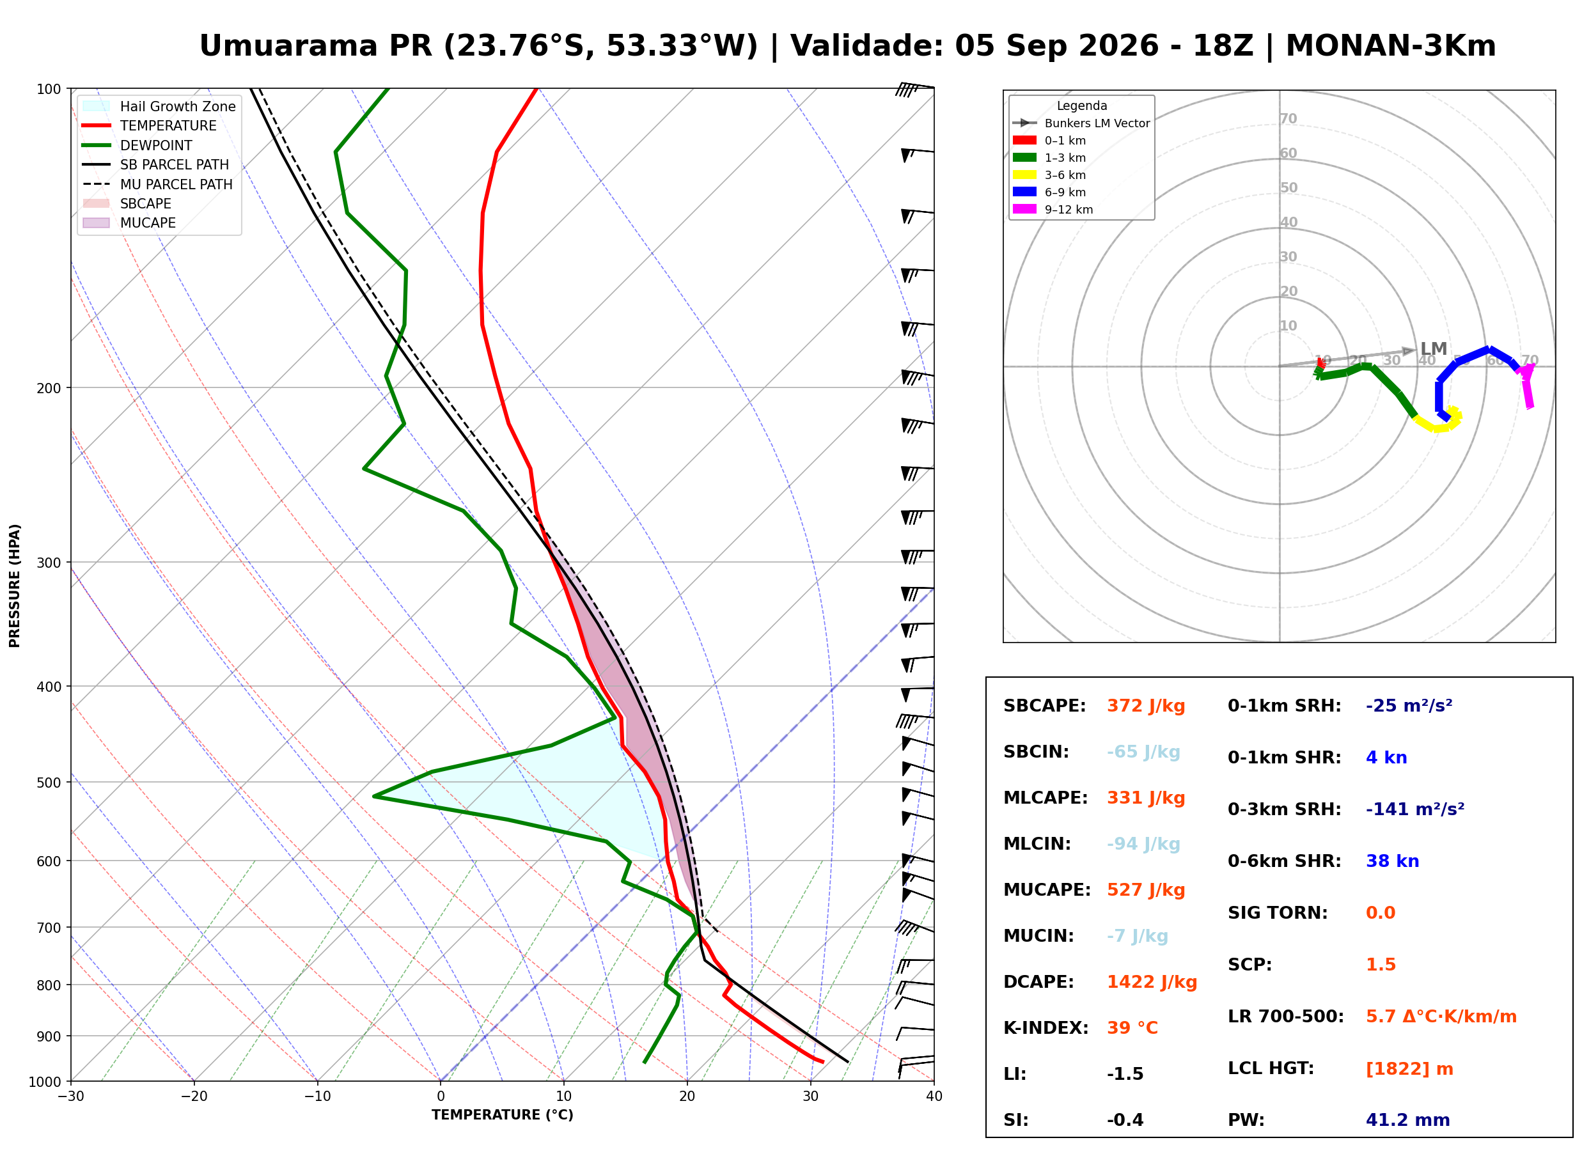Click the LM label on the hodograph
1582x1170 pixels.
coord(1433,349)
